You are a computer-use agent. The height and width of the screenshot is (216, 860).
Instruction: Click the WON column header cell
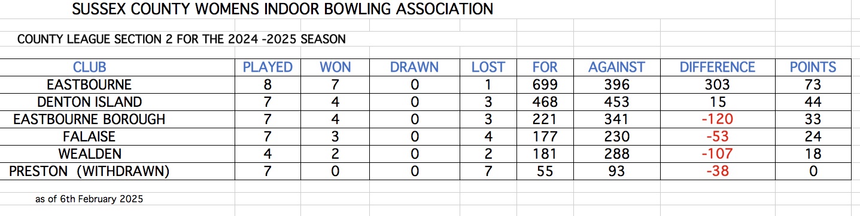tap(335, 67)
